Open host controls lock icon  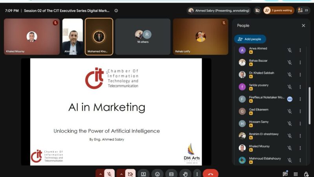[306, 174]
